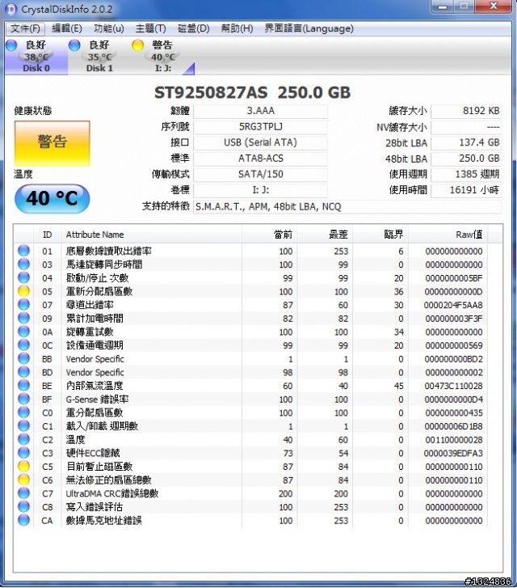Select the UltraDMA CRC錯誤總數 attribute name
This screenshot has width=517, height=588.
[x=112, y=493]
